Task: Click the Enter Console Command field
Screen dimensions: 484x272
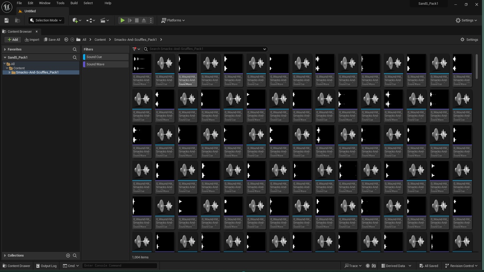Action: (119, 266)
